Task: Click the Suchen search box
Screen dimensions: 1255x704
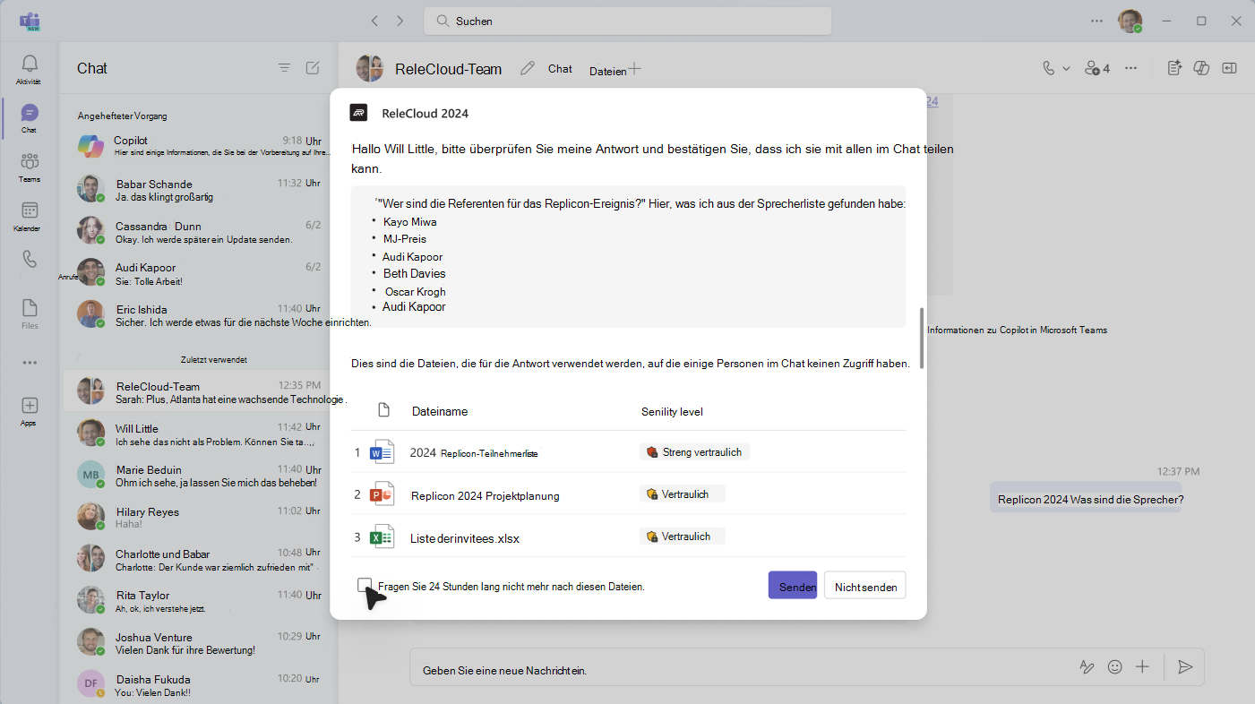Action: pyautogui.click(x=627, y=21)
